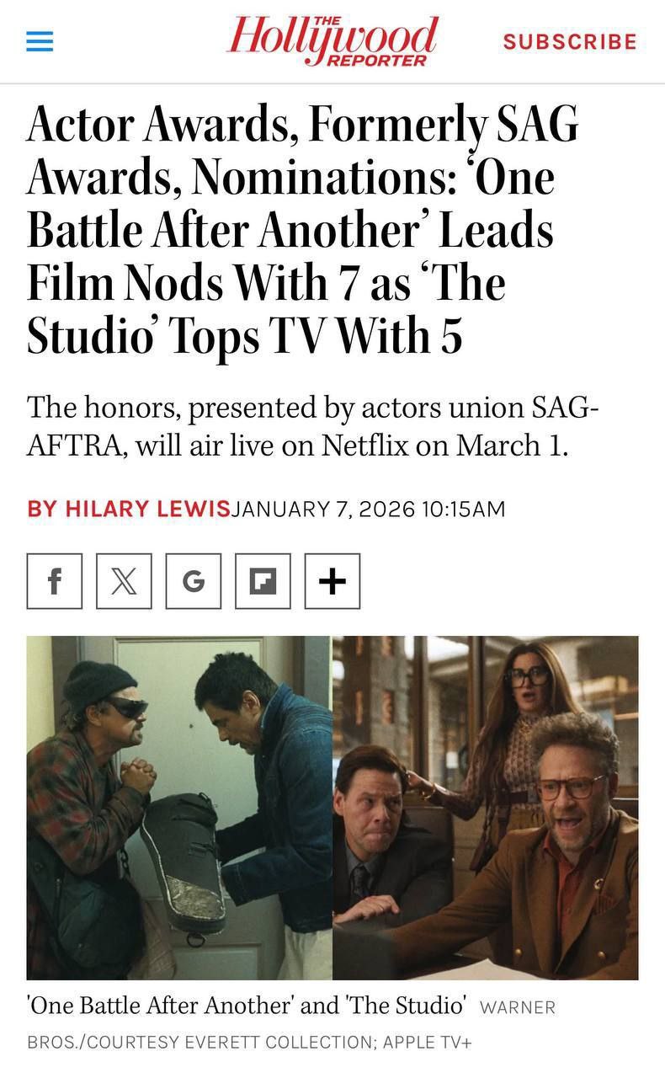This screenshot has width=665, height=1078.
Task: Open the hamburger navigation menu
Action: [x=40, y=42]
